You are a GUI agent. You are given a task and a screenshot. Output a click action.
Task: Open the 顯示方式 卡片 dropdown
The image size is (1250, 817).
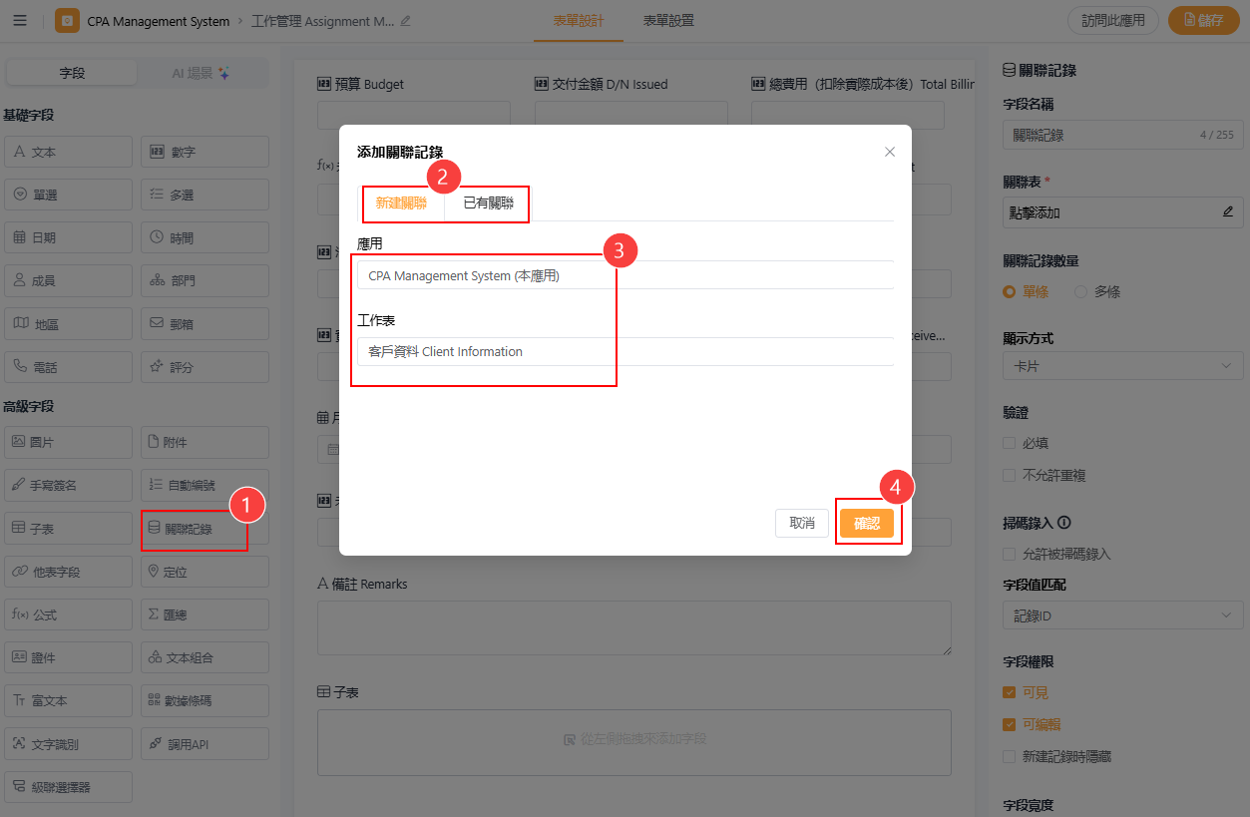(x=1123, y=366)
